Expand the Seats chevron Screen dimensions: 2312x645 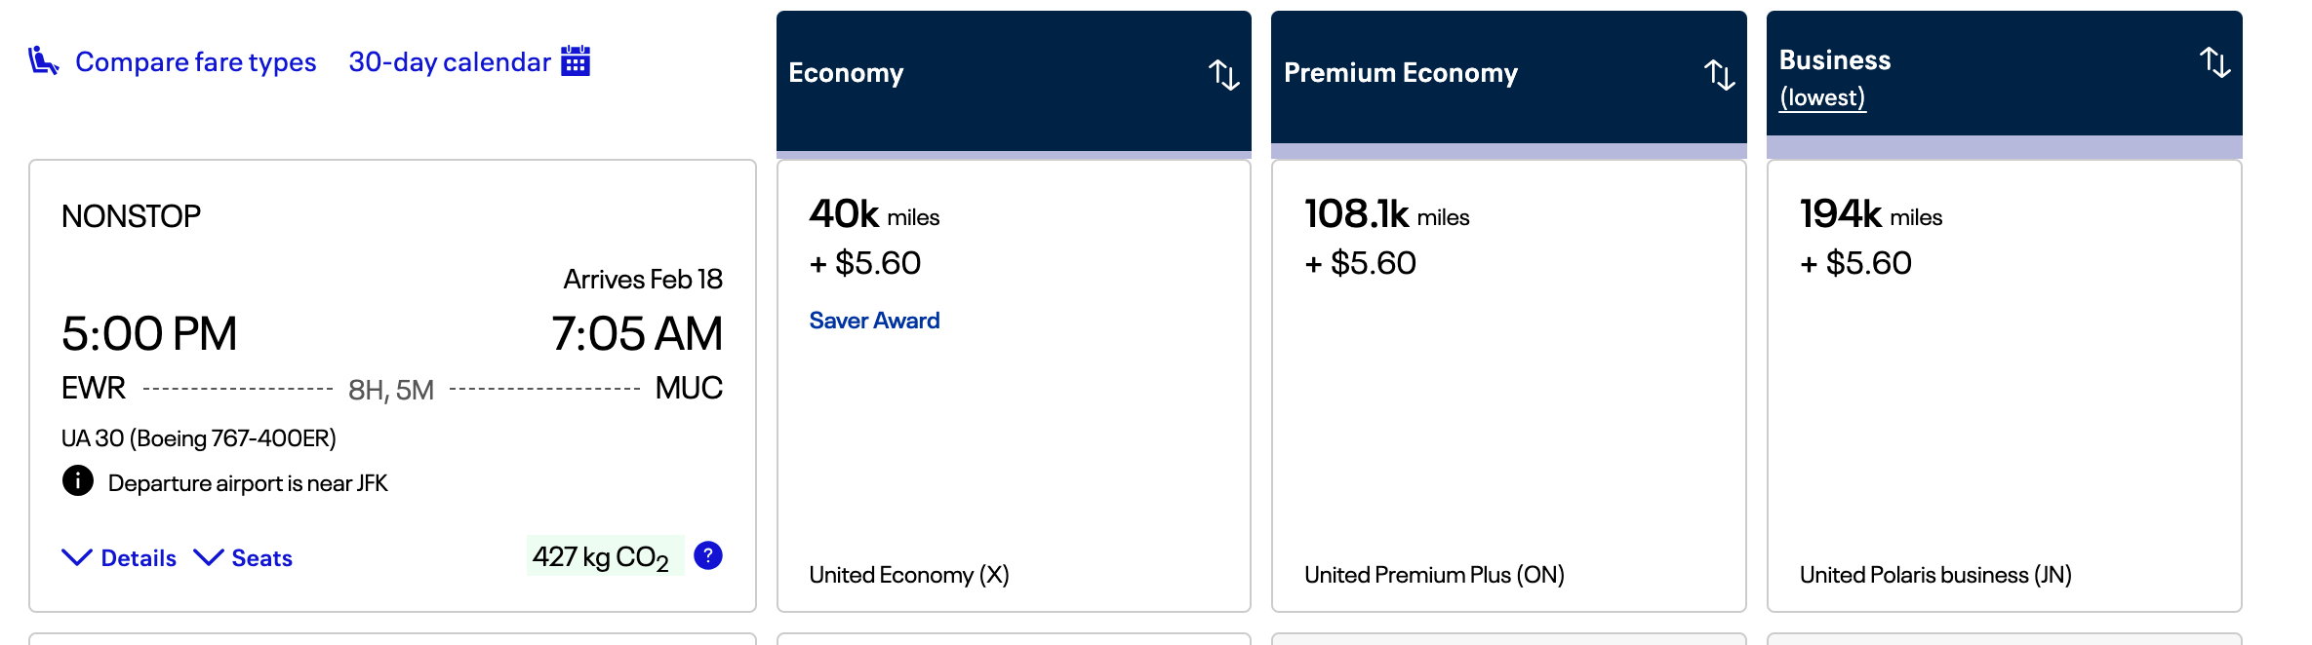click(x=209, y=557)
